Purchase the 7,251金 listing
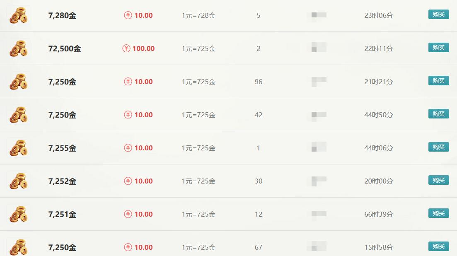This screenshot has width=457, height=256. (438, 213)
